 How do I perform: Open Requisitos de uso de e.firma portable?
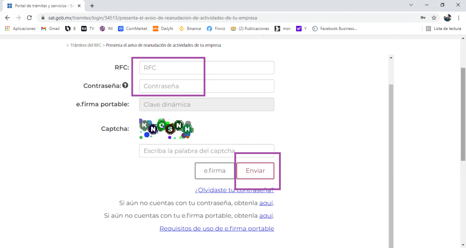tap(217, 228)
